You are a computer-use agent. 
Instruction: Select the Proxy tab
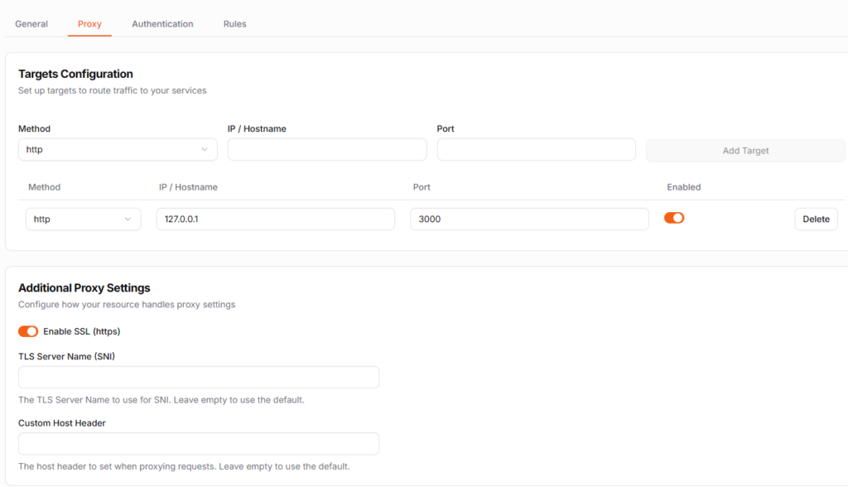tap(89, 24)
